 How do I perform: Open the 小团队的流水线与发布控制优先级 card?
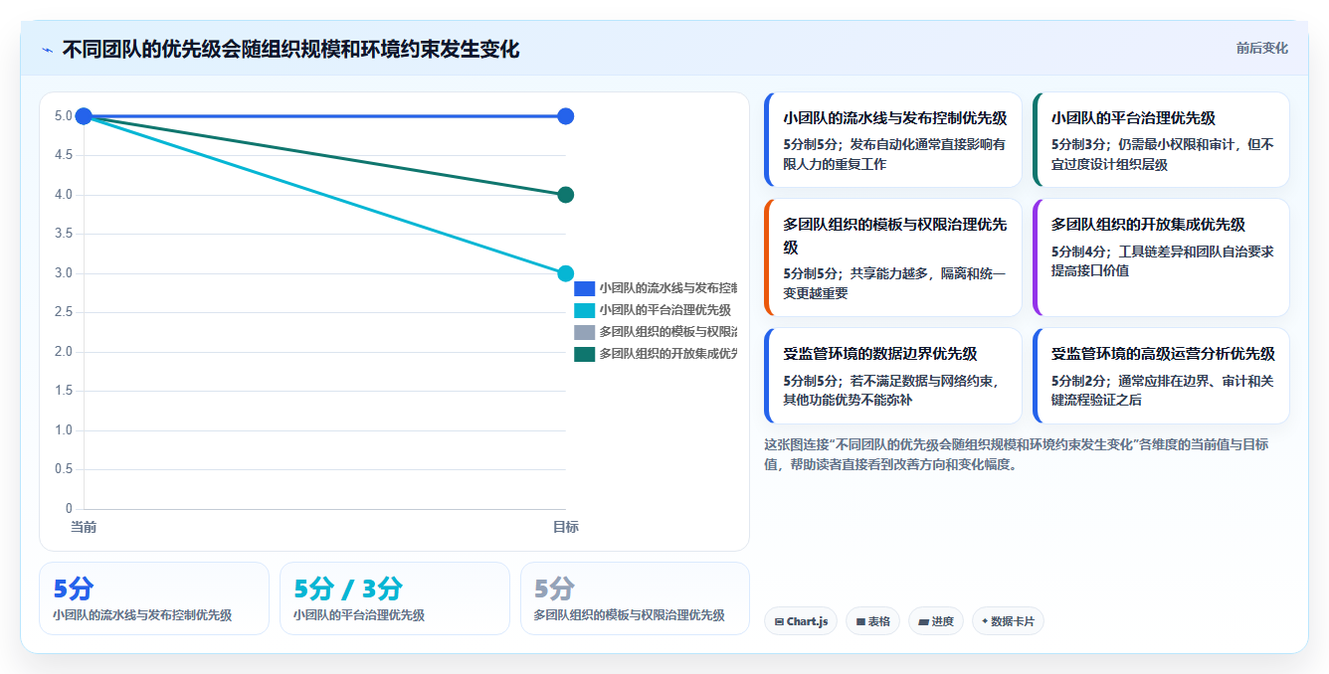tap(892, 140)
